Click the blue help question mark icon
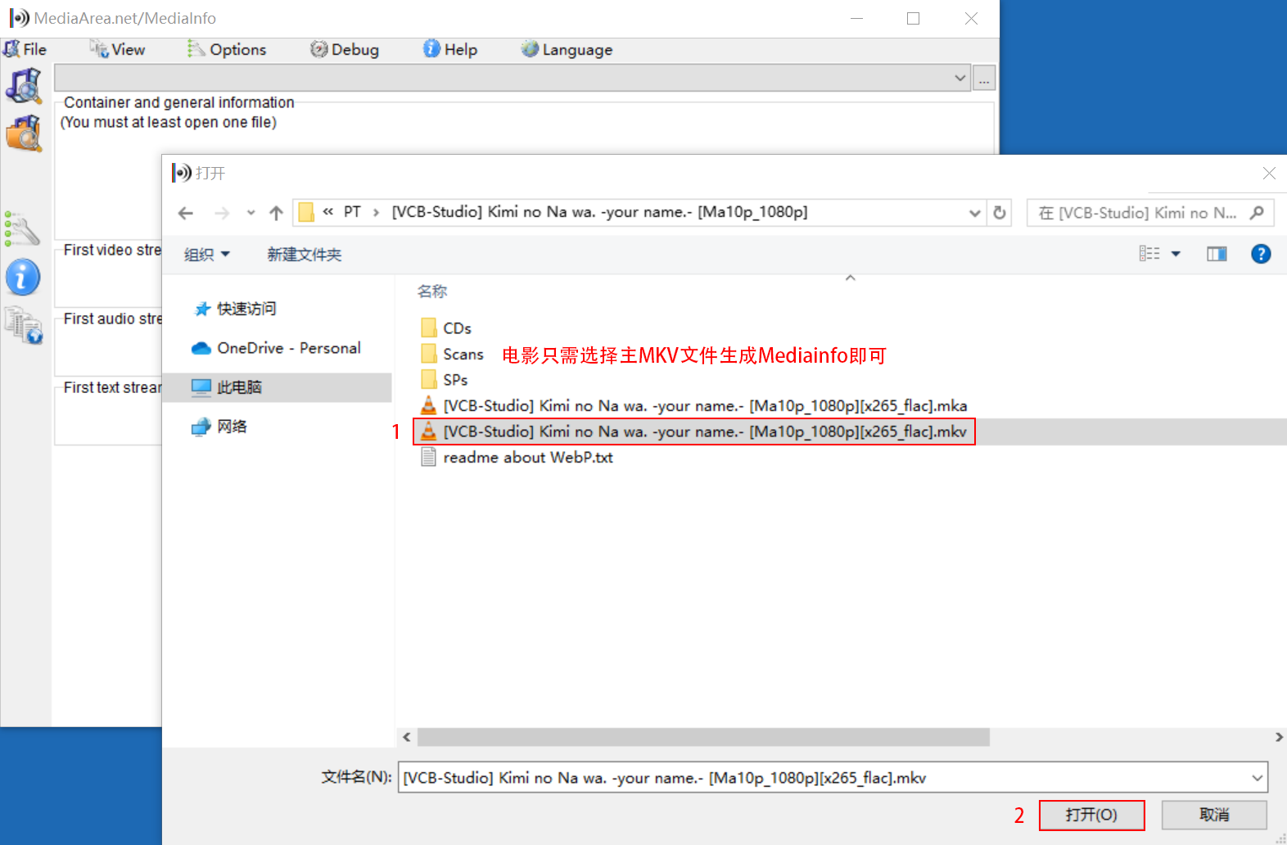The image size is (1287, 845). pos(1261,254)
